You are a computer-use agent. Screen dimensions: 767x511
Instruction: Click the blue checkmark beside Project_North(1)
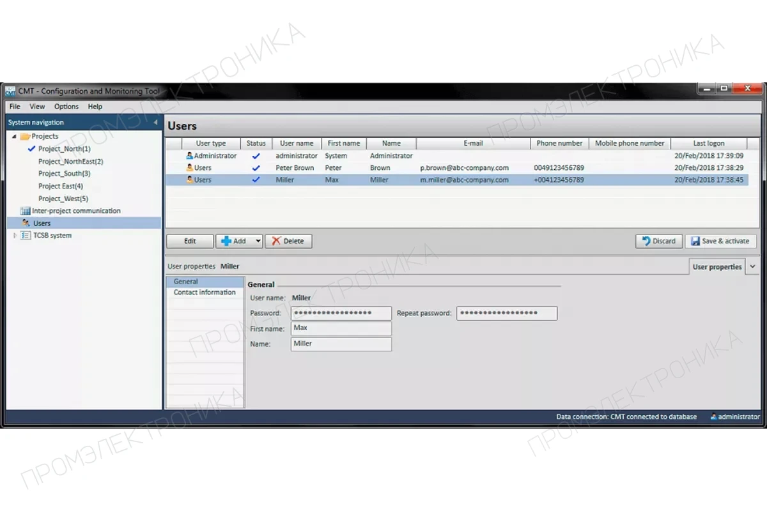pos(32,149)
